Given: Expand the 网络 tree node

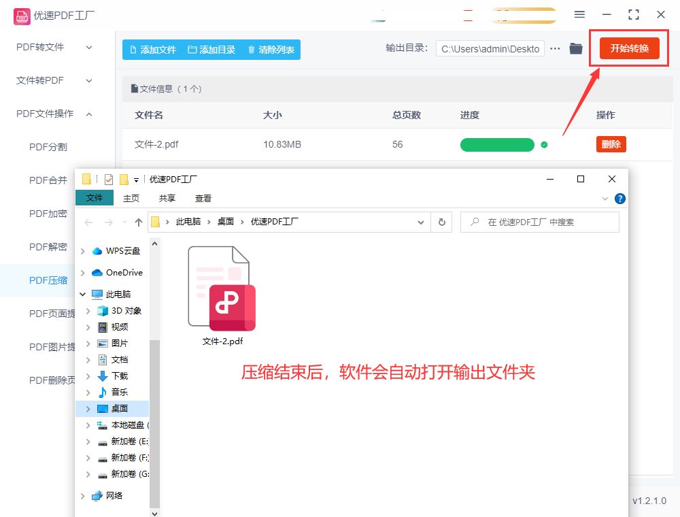Looking at the screenshot, I should pyautogui.click(x=82, y=496).
